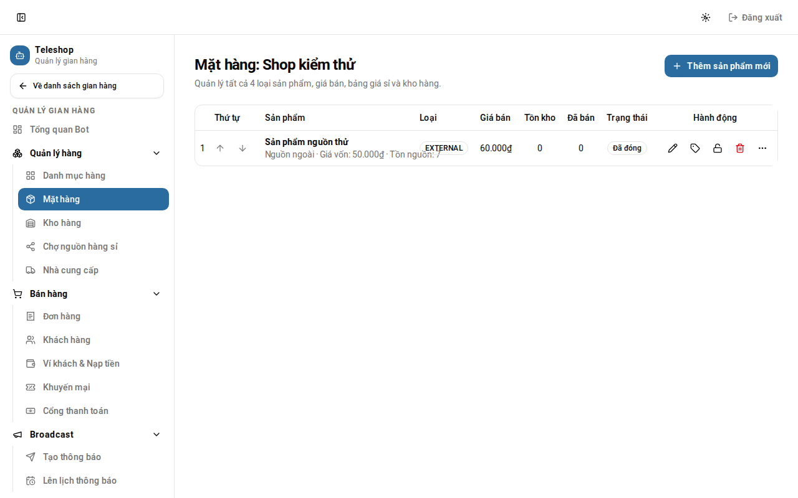This screenshot has height=498, width=798.
Task: Open Lên lịch thông báo page
Action: click(x=94, y=481)
